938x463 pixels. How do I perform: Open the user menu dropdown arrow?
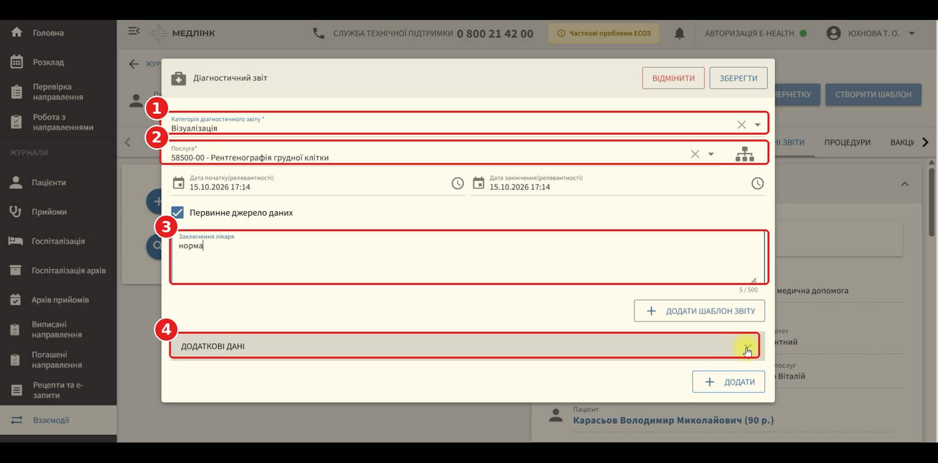click(x=912, y=33)
